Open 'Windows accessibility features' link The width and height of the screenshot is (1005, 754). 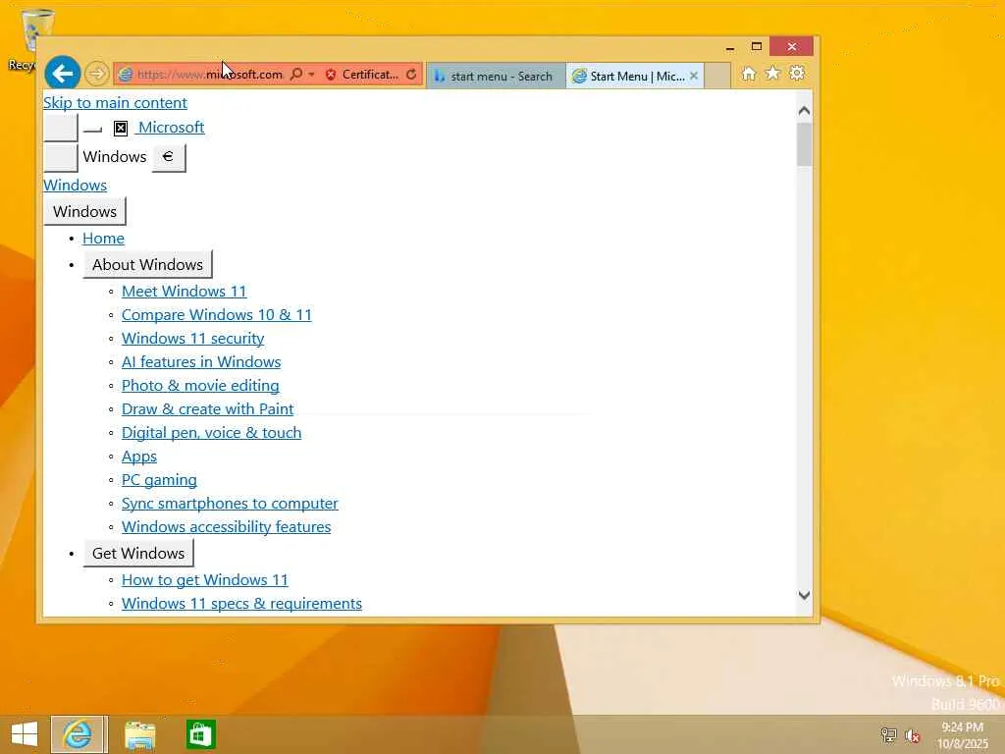coord(227,527)
